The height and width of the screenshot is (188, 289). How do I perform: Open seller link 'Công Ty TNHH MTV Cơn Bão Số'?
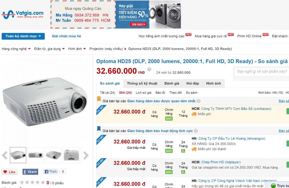(x=236, y=109)
